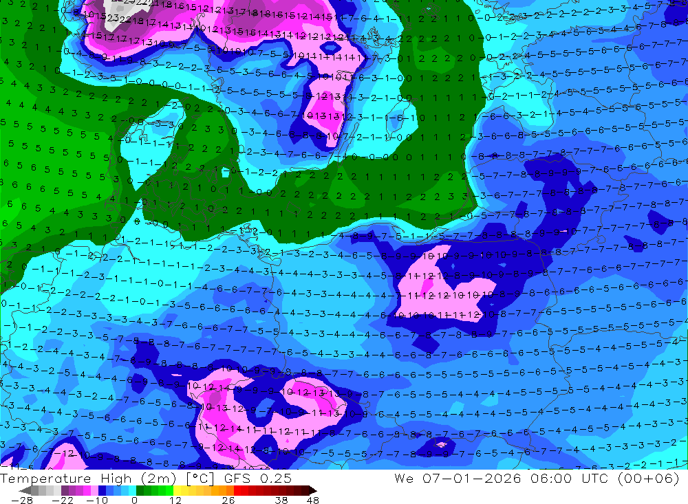
Task: Click the '-22' legend scale value
Action: pos(63,500)
